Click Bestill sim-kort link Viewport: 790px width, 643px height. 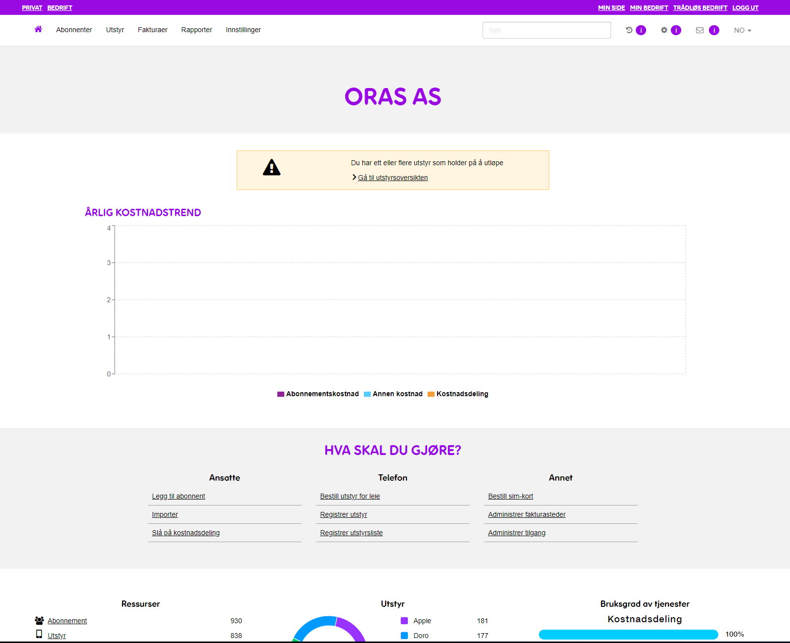(x=511, y=496)
